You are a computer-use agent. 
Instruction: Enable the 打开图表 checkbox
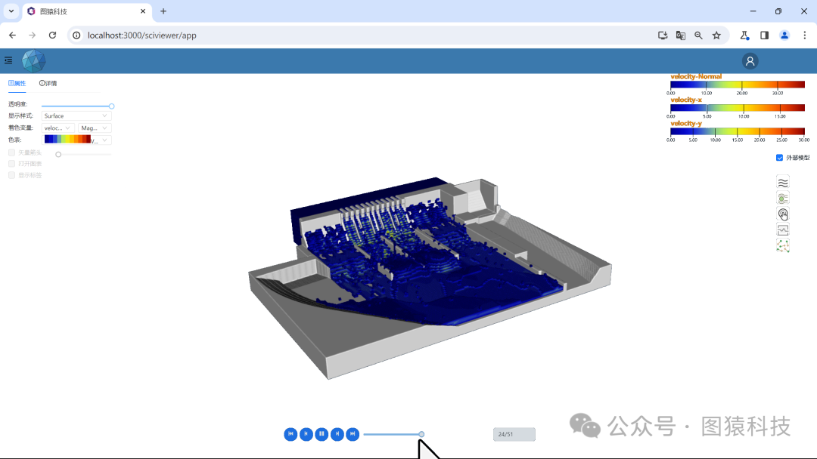(11, 164)
